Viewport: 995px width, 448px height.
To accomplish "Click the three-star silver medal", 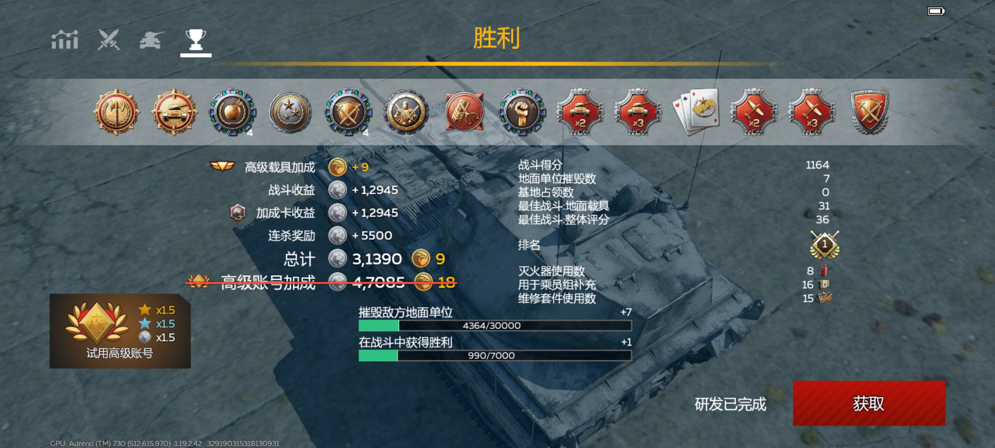I will coord(290,112).
